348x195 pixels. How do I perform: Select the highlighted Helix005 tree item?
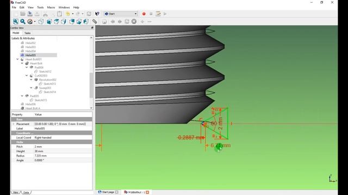tap(30, 55)
